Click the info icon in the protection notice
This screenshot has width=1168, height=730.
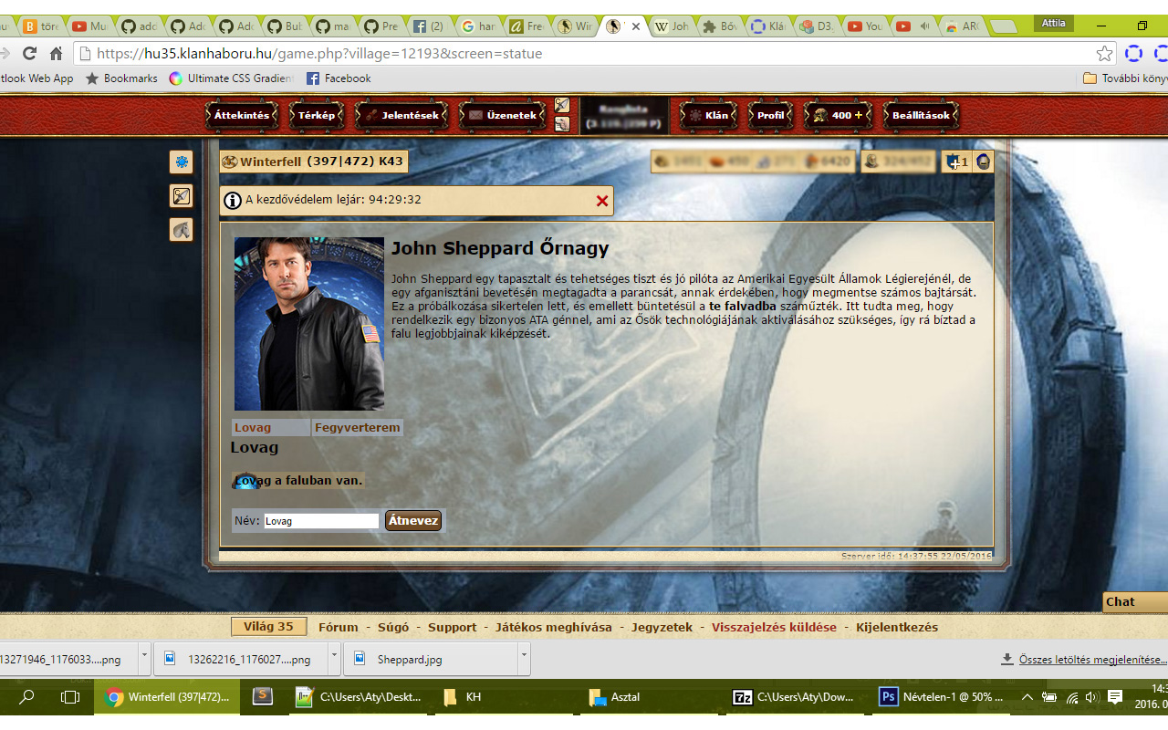point(233,201)
